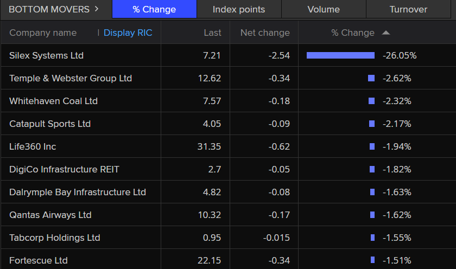Image resolution: width=456 pixels, height=269 pixels.
Task: Click the sort arrow beside % Change column
Action: pyautogui.click(x=385, y=33)
